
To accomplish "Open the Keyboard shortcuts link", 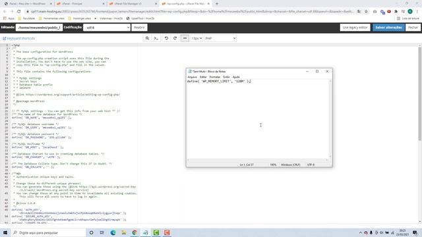I will [x=19, y=38].
